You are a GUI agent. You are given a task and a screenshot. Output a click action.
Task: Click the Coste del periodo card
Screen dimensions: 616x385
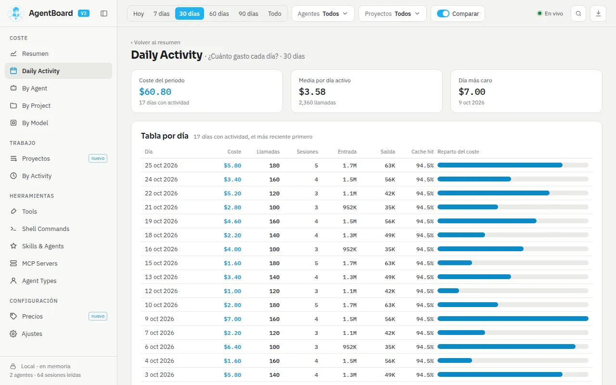tap(207, 91)
